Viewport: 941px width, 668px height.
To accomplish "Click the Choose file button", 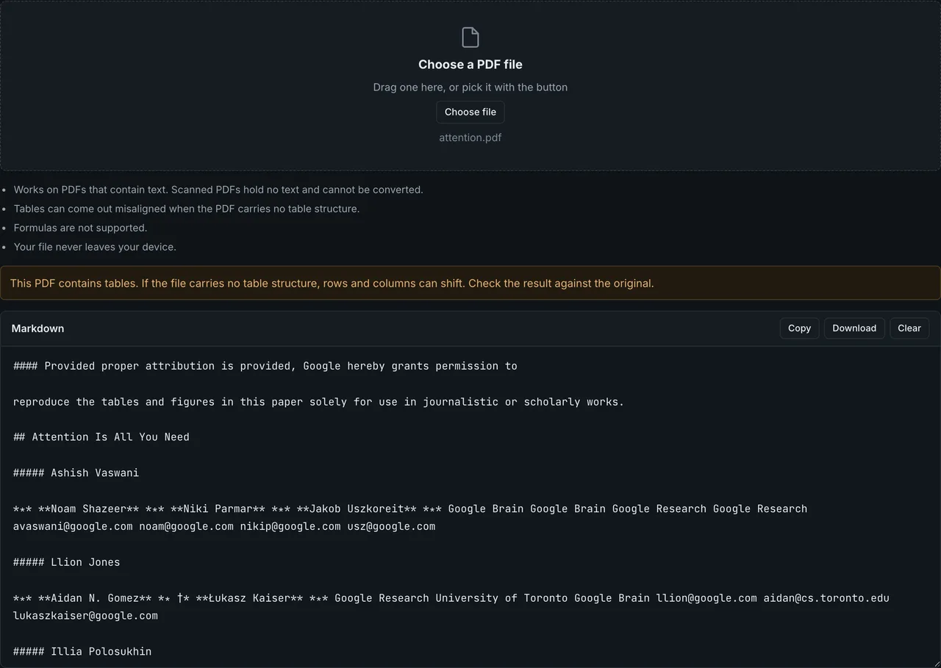I will coord(470,112).
